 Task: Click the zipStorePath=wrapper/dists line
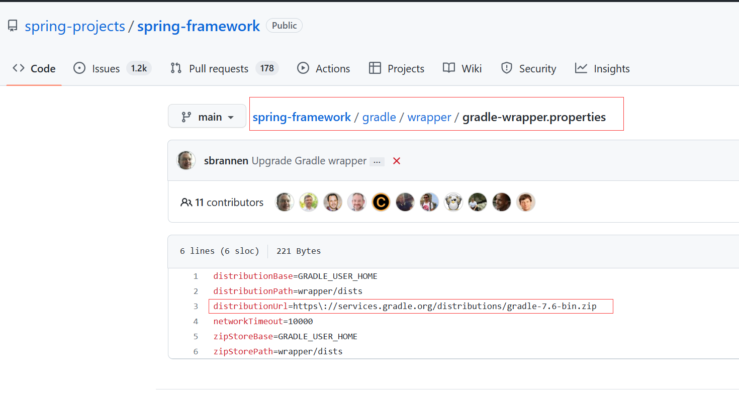(278, 352)
